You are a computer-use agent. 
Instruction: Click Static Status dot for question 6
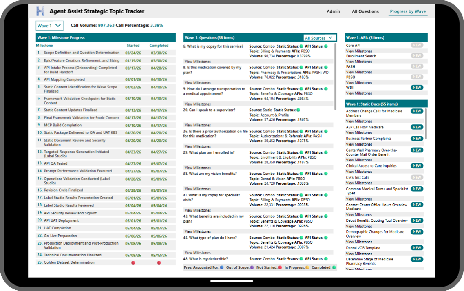coord(301,46)
